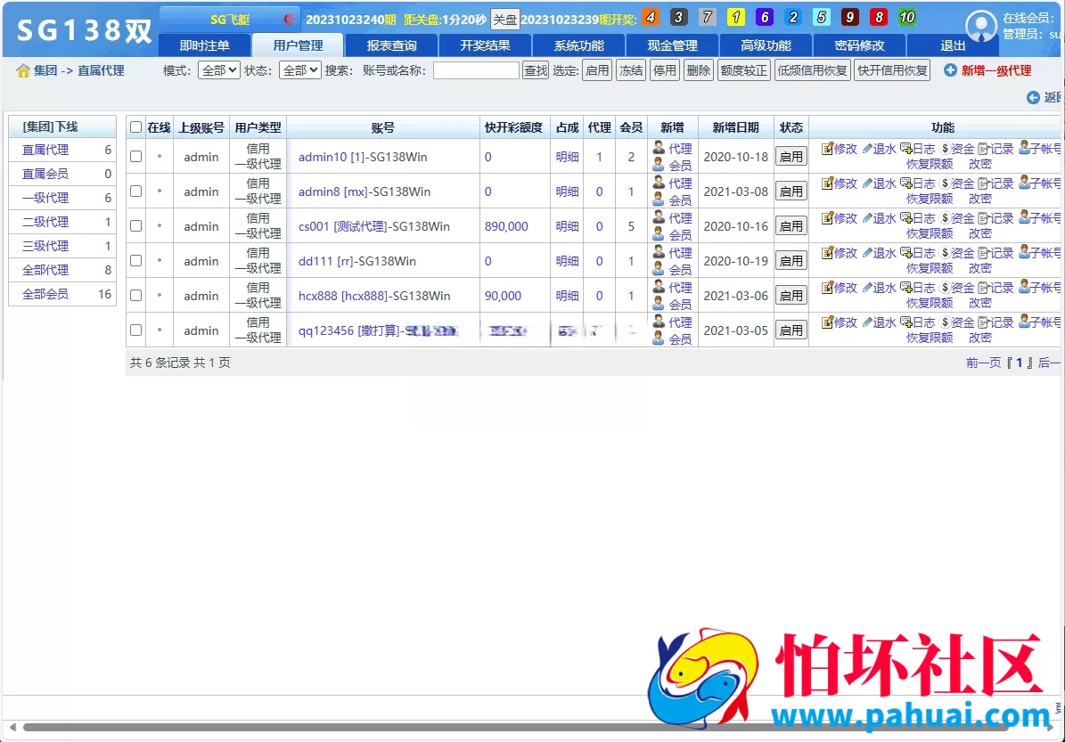
Task: Click the edit icon 修改 in admin10 row
Action: pyautogui.click(x=826, y=149)
